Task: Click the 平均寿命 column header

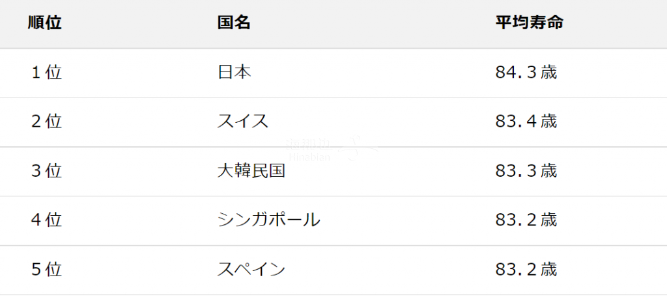Action: tap(530, 23)
